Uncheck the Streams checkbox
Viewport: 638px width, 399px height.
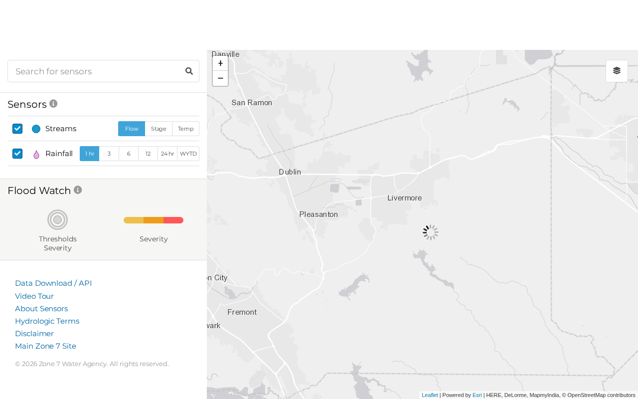coord(17,129)
